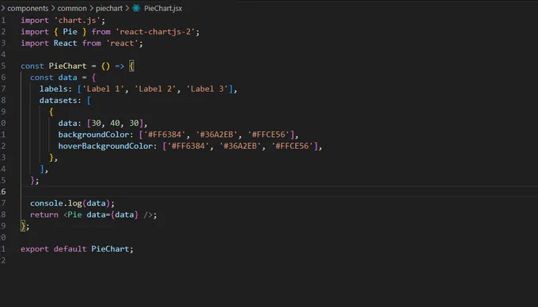Click '#36A2EB' in backgroundColor line

click(x=217, y=135)
